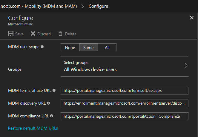198x137 pixels.
Task: Click the Save floppy disk icon
Action: pos(11,34)
